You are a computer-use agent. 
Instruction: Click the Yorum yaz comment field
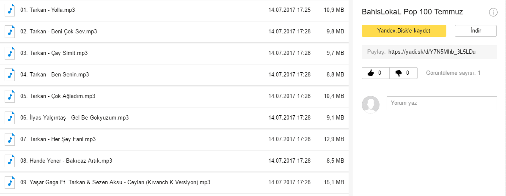(x=442, y=103)
